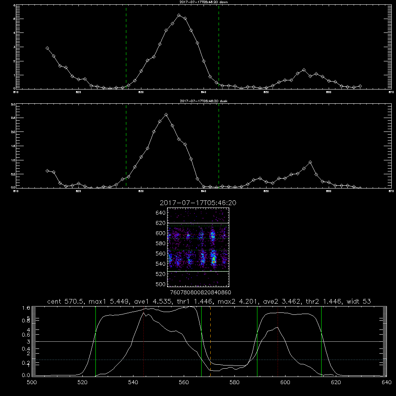This screenshot has width=396, height=396.
Task: Click the highest diamond marker of the dusk curve
Action: click(166, 115)
